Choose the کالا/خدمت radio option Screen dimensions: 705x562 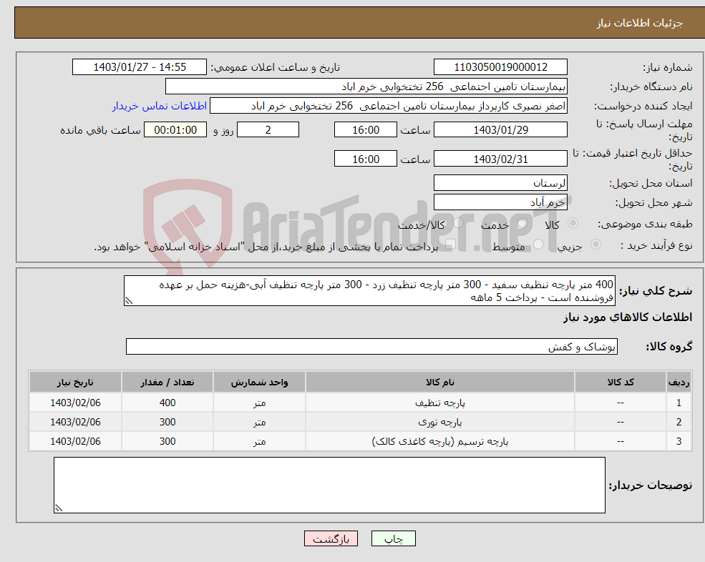click(x=457, y=223)
